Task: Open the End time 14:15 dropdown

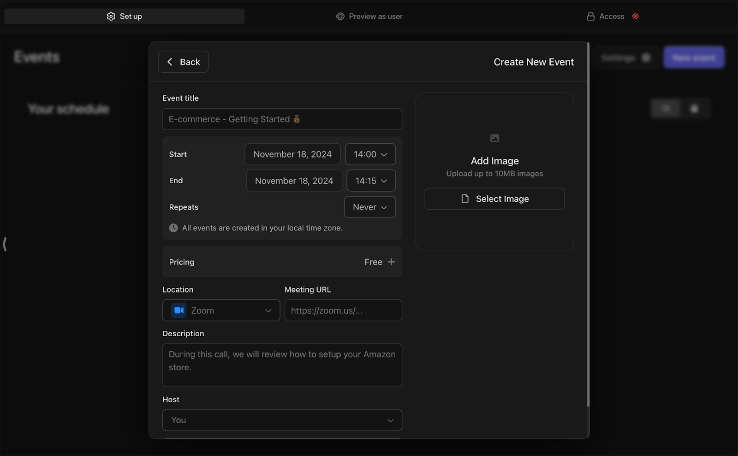Action: coord(371,181)
